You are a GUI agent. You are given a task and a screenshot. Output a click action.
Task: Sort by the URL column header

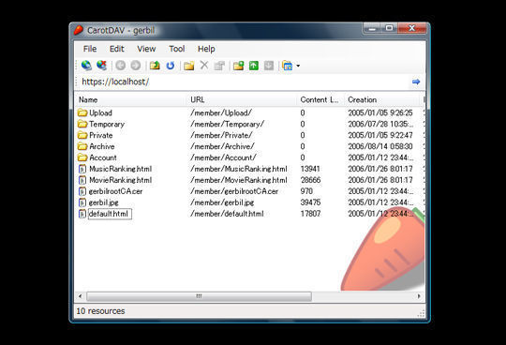pos(242,99)
